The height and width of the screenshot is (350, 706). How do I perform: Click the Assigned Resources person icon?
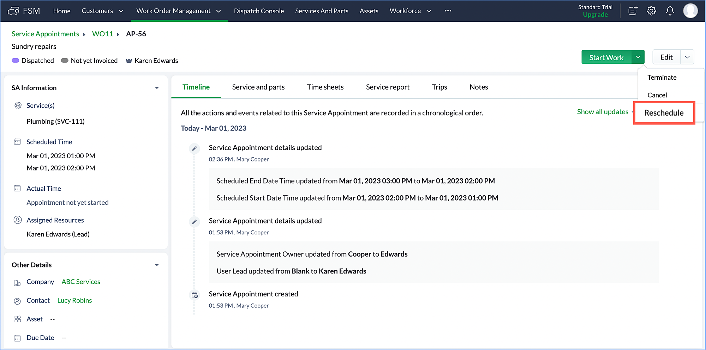[x=17, y=220]
